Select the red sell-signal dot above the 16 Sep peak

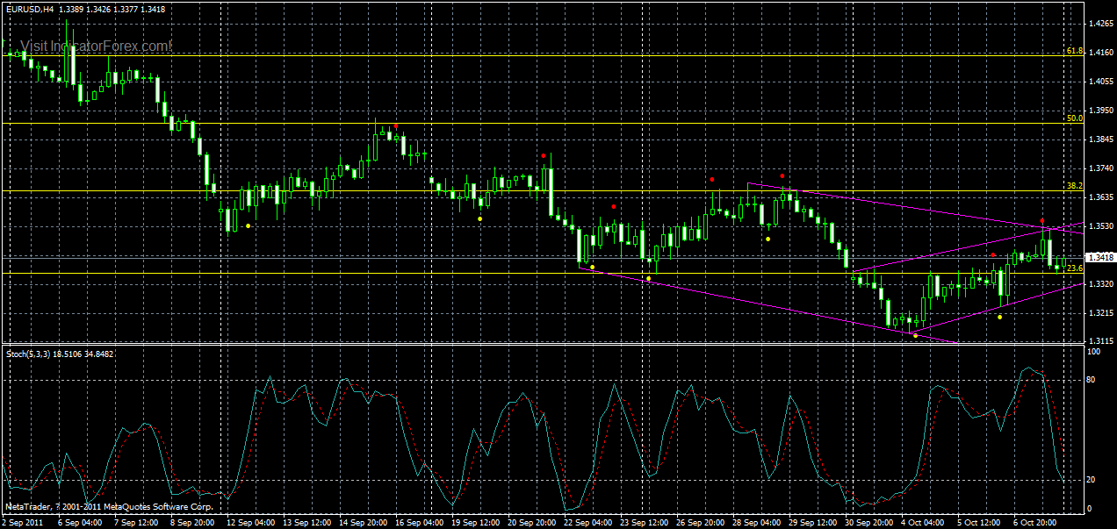397,125
